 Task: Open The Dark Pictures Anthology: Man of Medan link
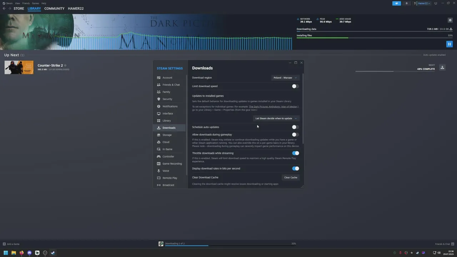click(273, 106)
